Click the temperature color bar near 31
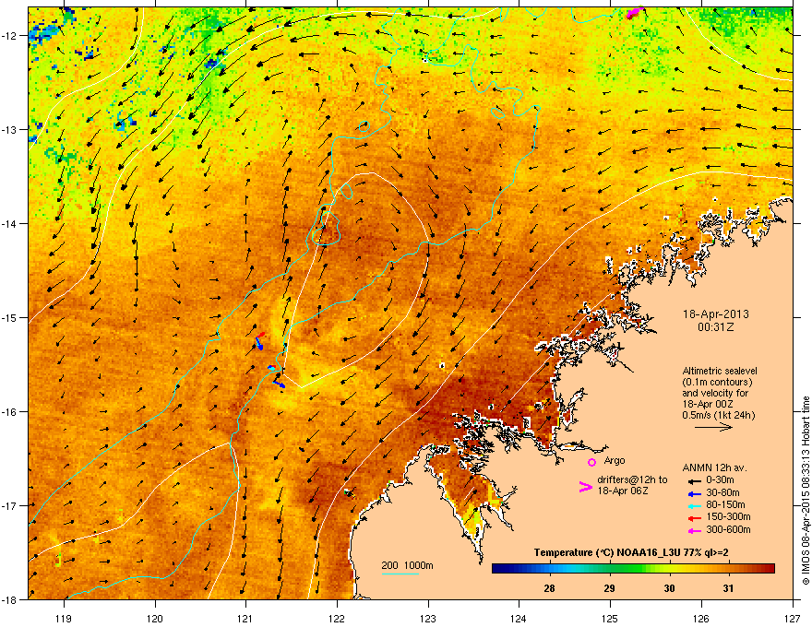Viewport: 812px width, 627px height. [729, 568]
